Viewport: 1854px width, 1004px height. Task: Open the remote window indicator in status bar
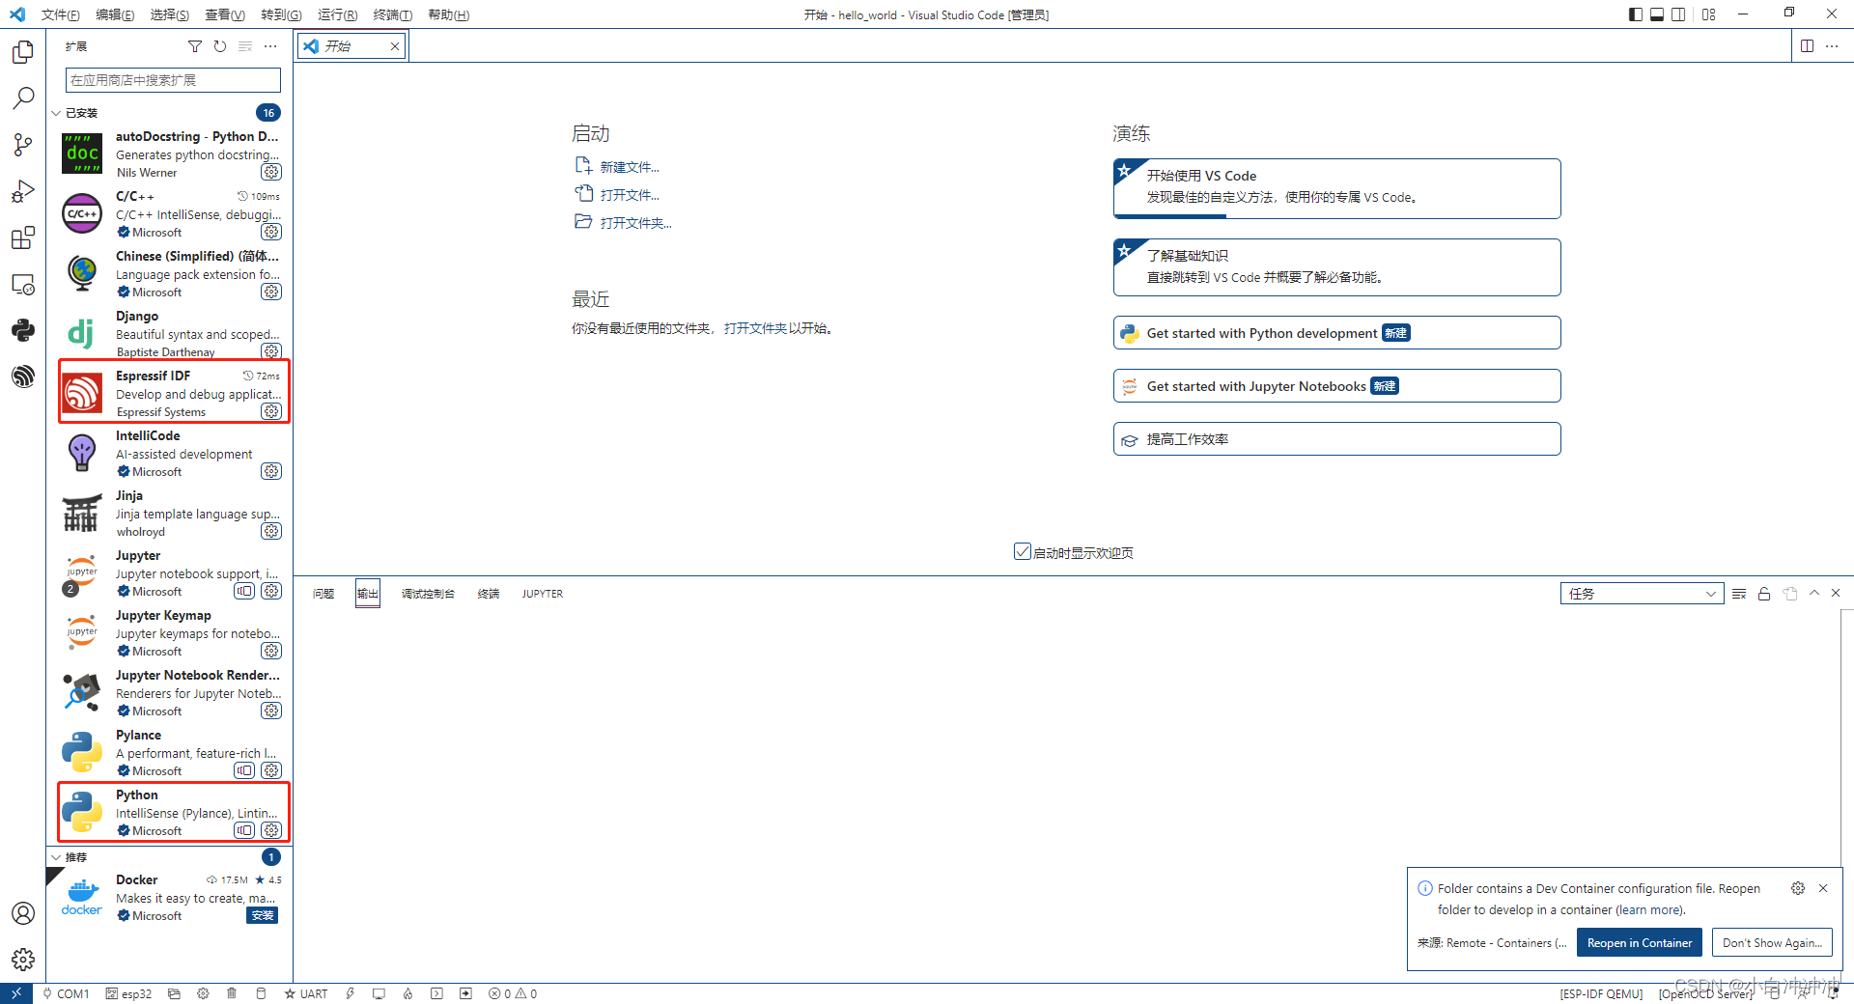(x=16, y=993)
